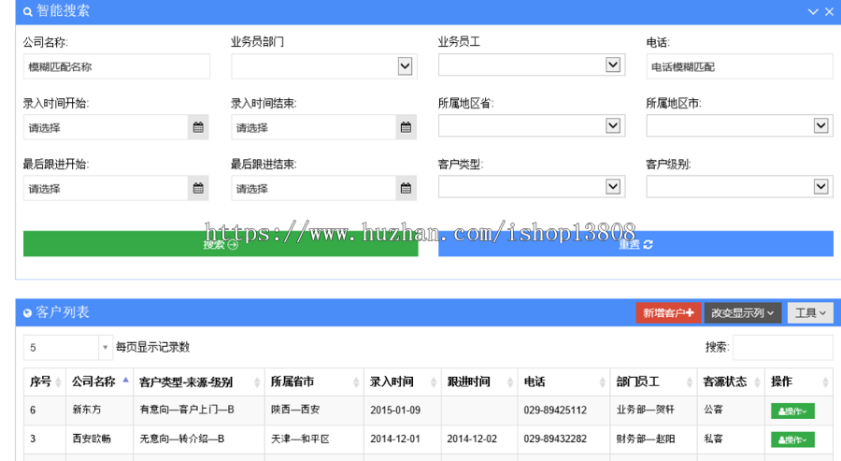Viewport: 841px width, 461px height.
Task: Open the 所属地区市 dropdown
Action: pyautogui.click(x=740, y=125)
